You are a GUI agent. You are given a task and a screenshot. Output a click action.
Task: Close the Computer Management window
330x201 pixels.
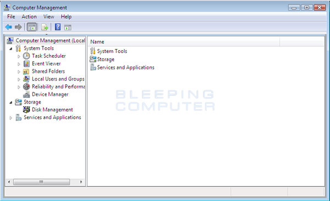tap(320, 8)
